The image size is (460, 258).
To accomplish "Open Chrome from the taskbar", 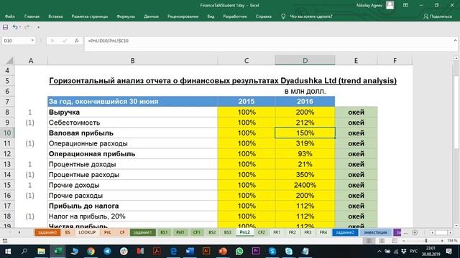I will 91,252.
